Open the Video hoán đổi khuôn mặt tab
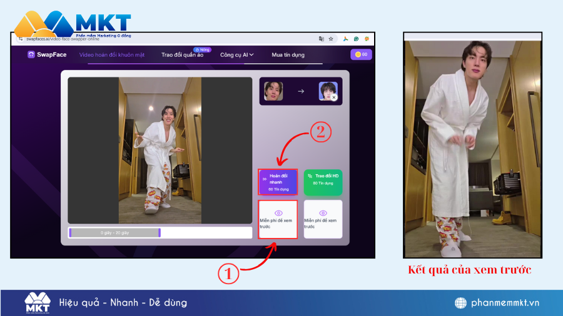This screenshot has height=316, width=563. pos(112,55)
